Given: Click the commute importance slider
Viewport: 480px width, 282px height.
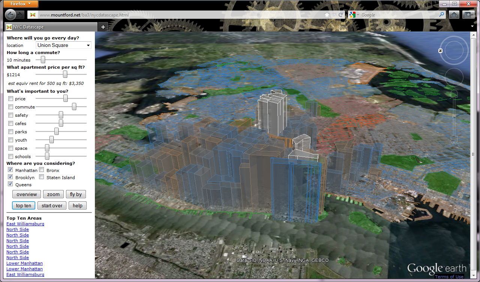Looking at the screenshot, I should pos(74,107).
